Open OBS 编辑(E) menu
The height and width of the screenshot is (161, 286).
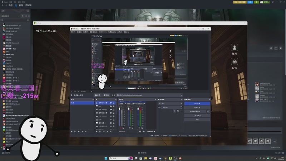[x=79, y=32]
